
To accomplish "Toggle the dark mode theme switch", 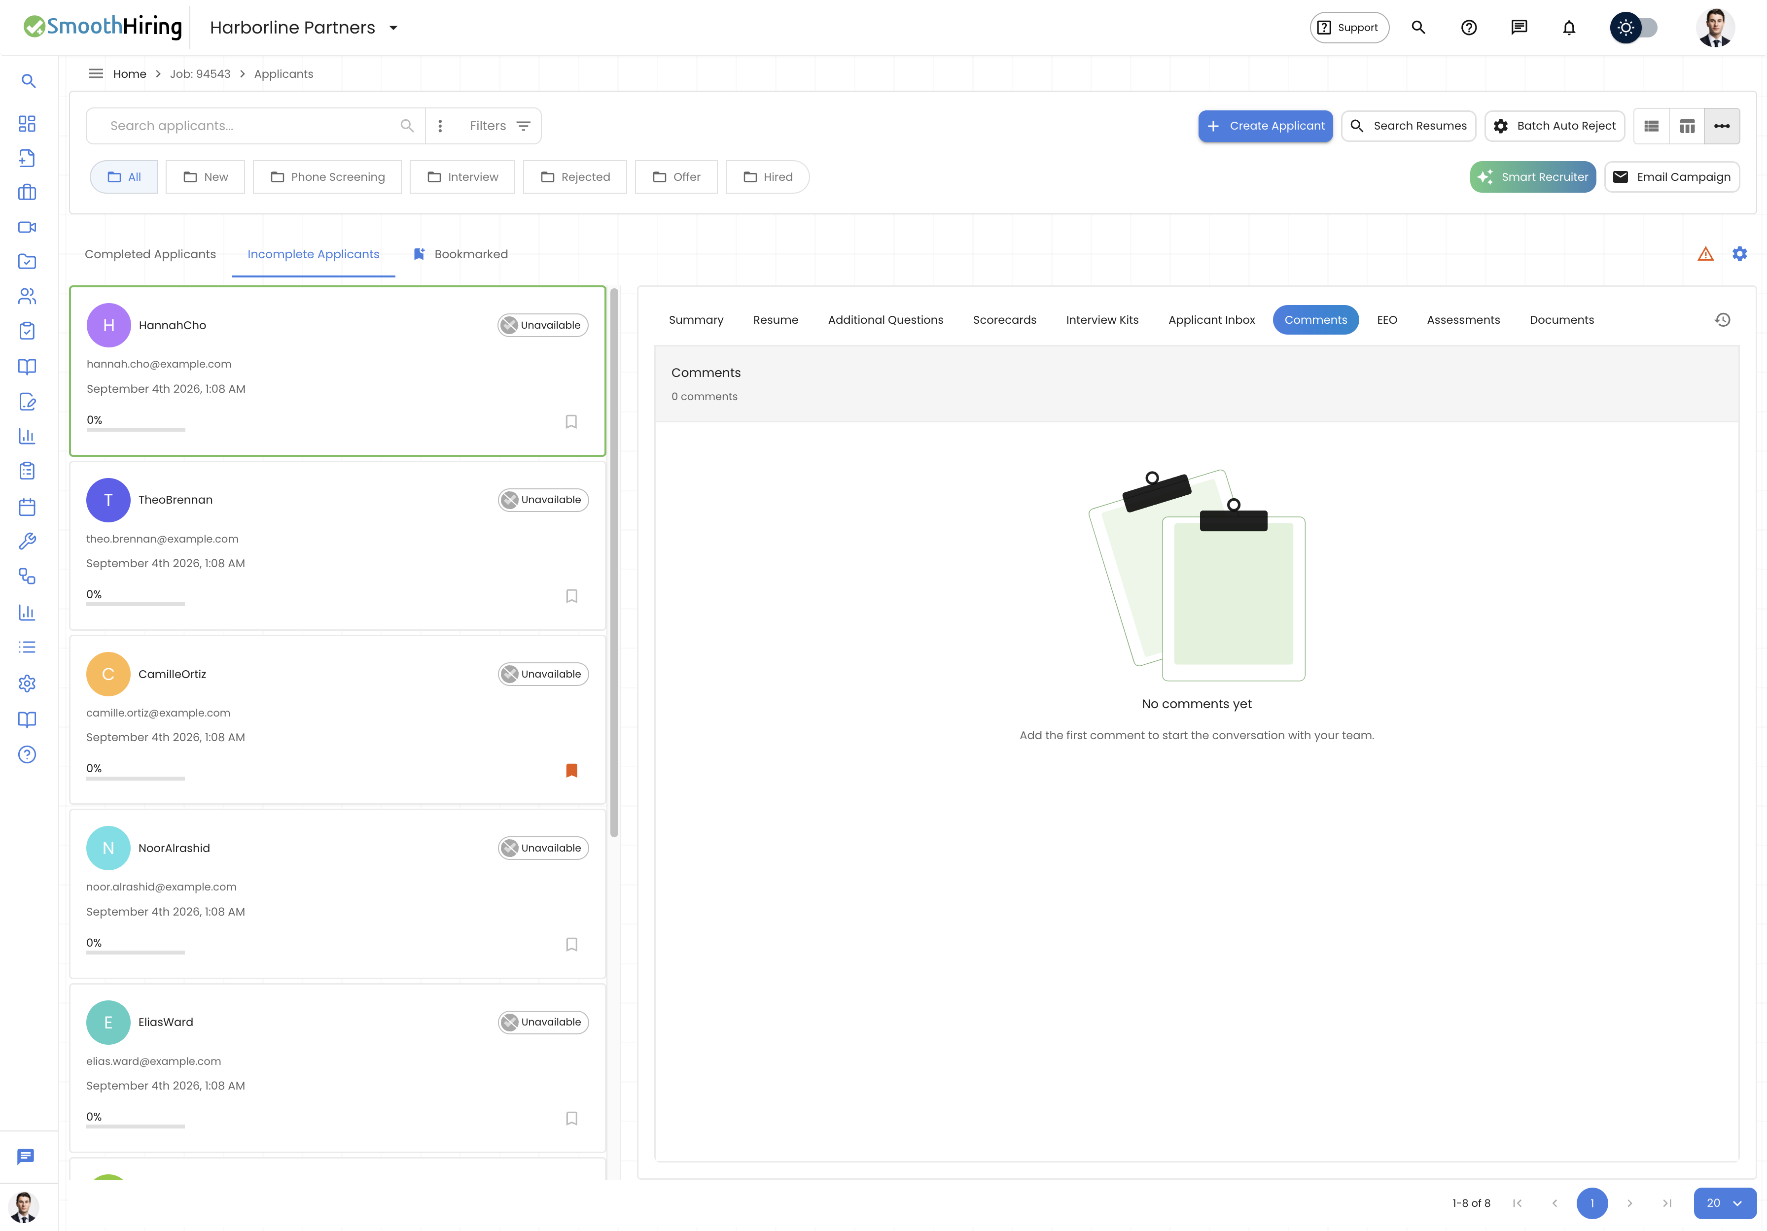I will [x=1633, y=28].
